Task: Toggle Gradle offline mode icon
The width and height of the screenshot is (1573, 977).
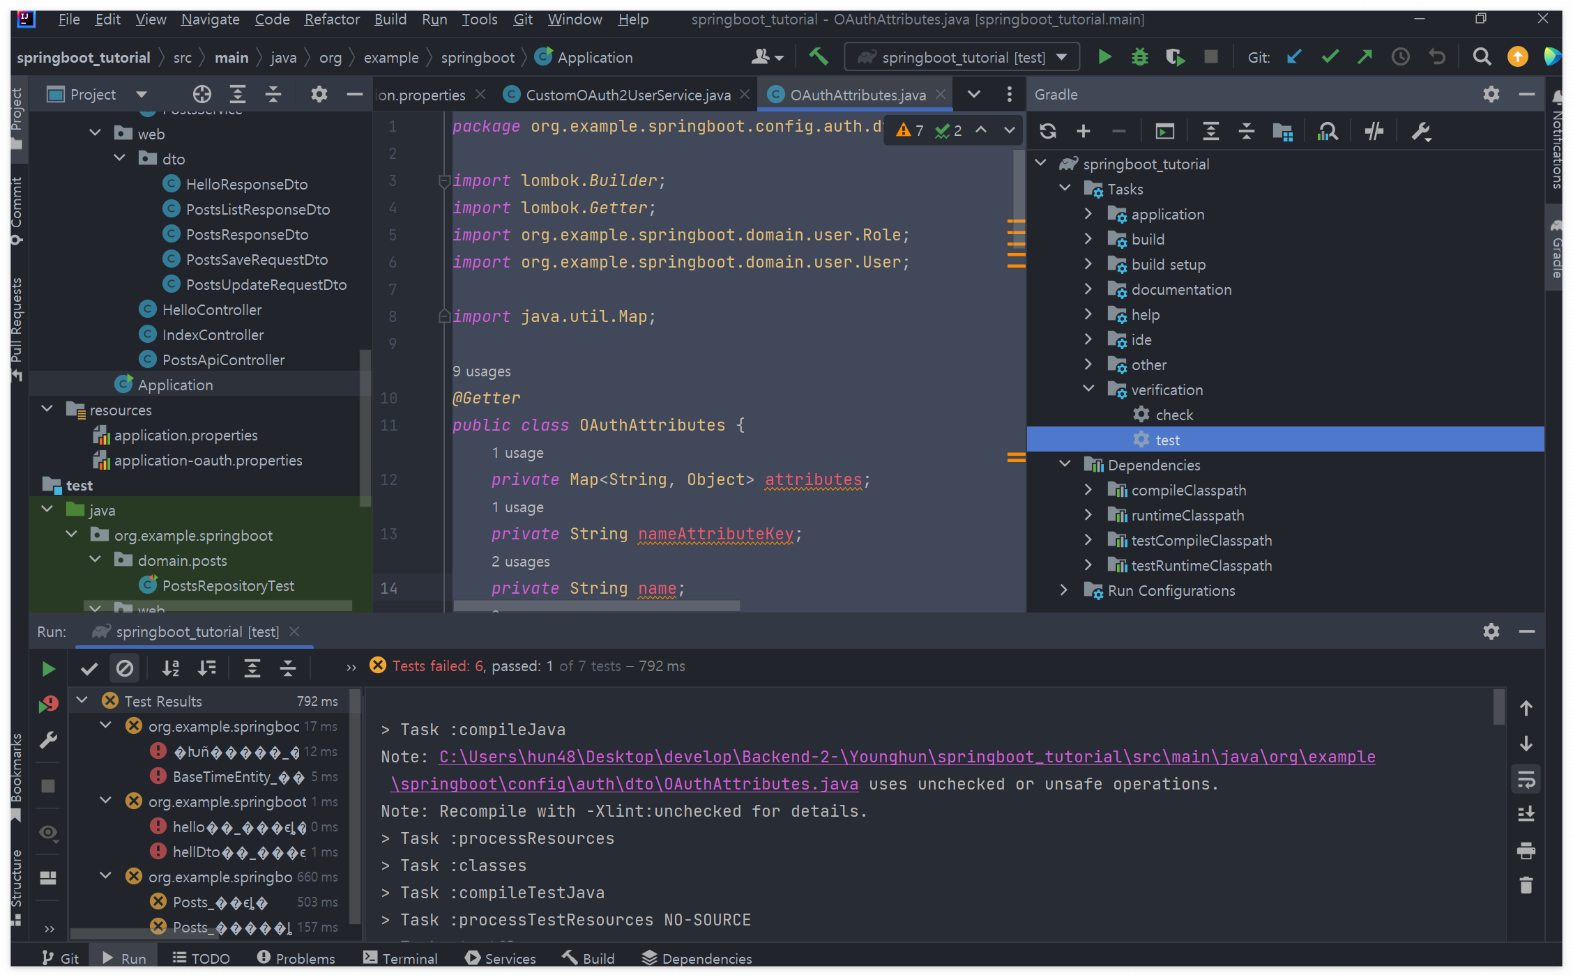Action: 1374,131
